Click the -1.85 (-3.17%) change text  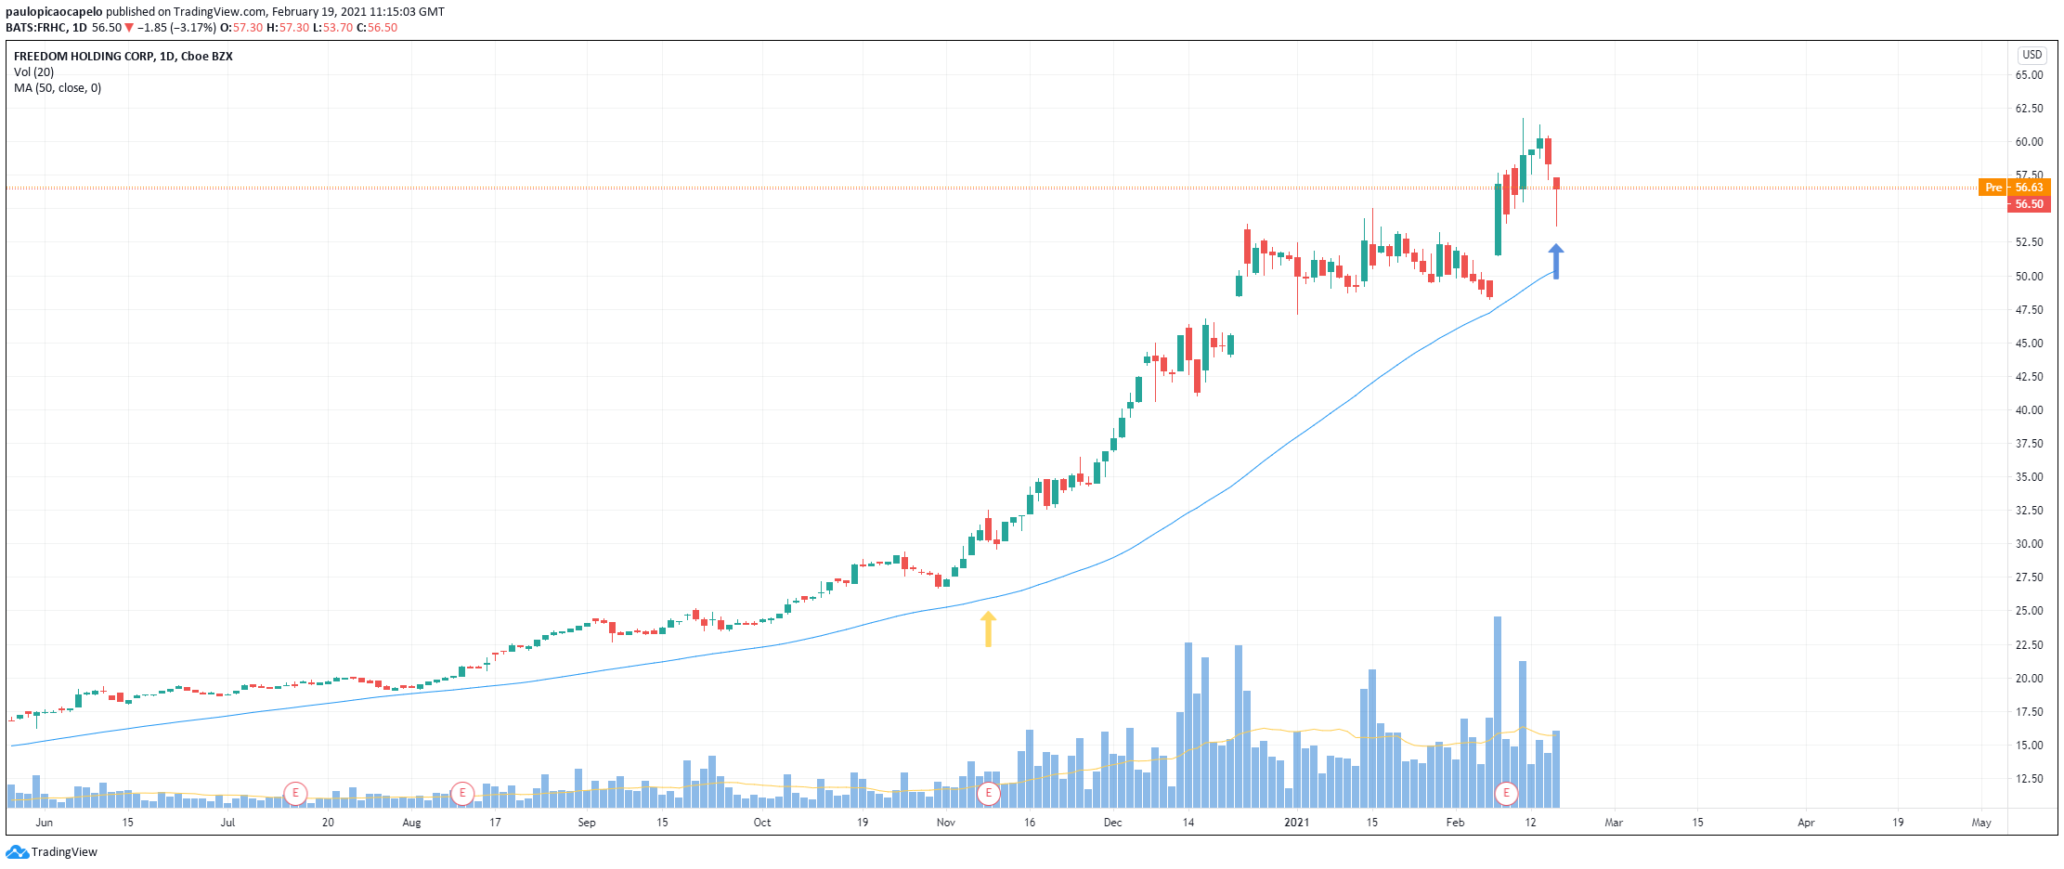click(176, 28)
